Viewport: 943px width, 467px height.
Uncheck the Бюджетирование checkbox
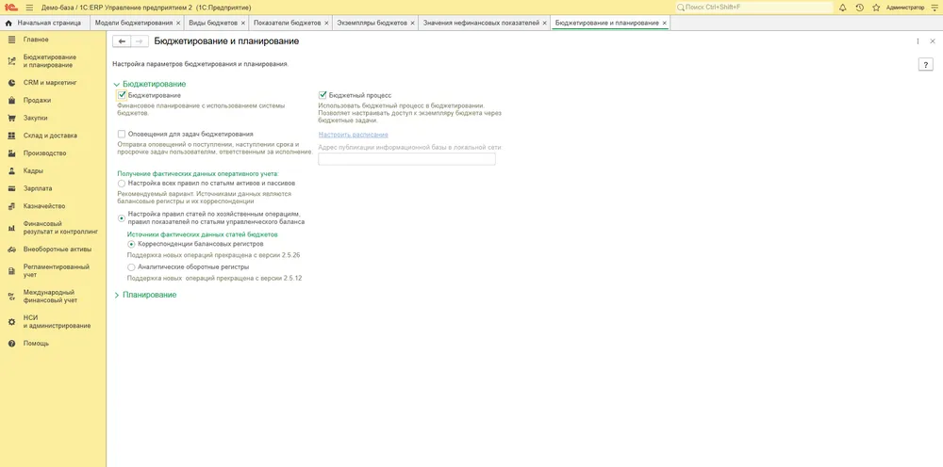[122, 95]
